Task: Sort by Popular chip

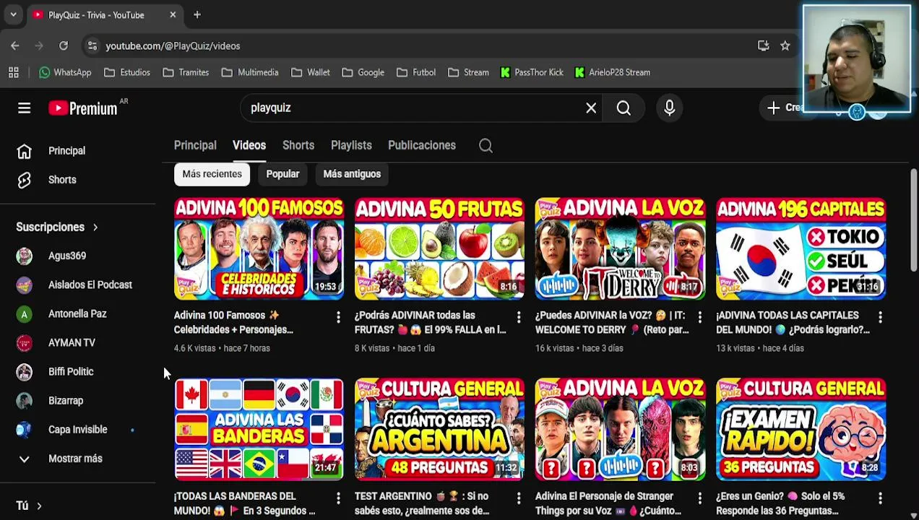Action: pos(282,174)
